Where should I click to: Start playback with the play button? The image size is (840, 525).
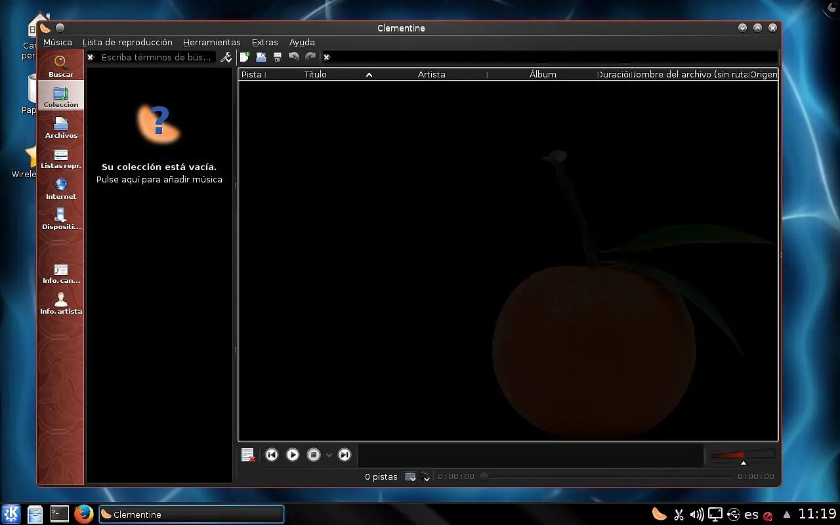[x=293, y=455]
